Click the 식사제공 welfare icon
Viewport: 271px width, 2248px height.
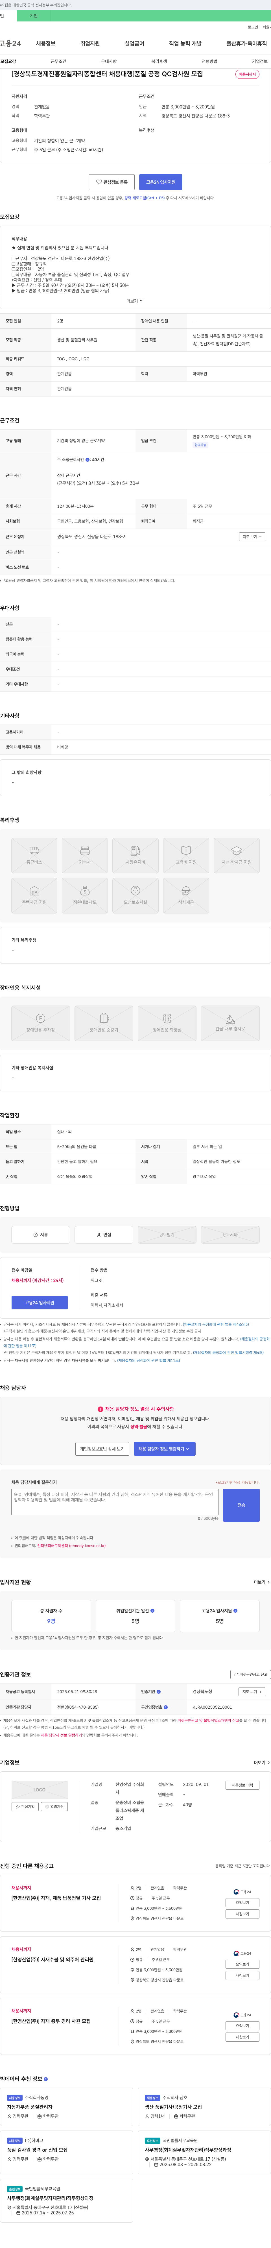coord(185,895)
